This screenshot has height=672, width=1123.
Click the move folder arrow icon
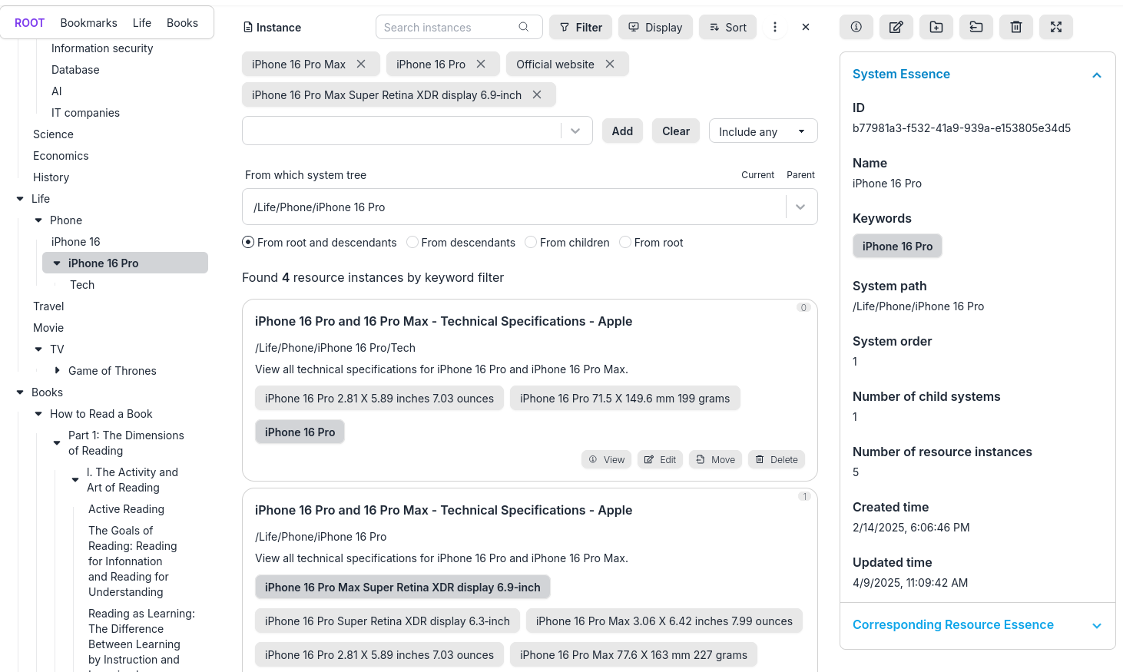point(976,27)
